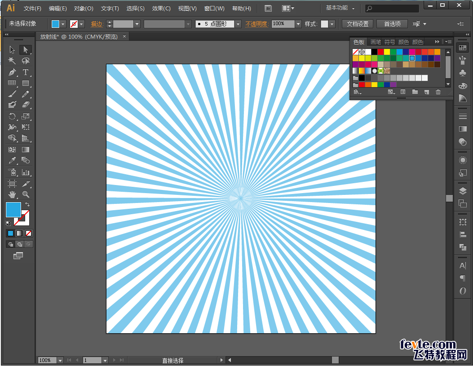This screenshot has height=366, width=473.
Task: Pick the Paintbrush tool
Action: pos(12,94)
